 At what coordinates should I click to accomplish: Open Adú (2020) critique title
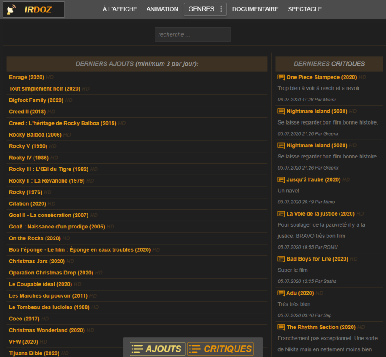tap(300, 293)
